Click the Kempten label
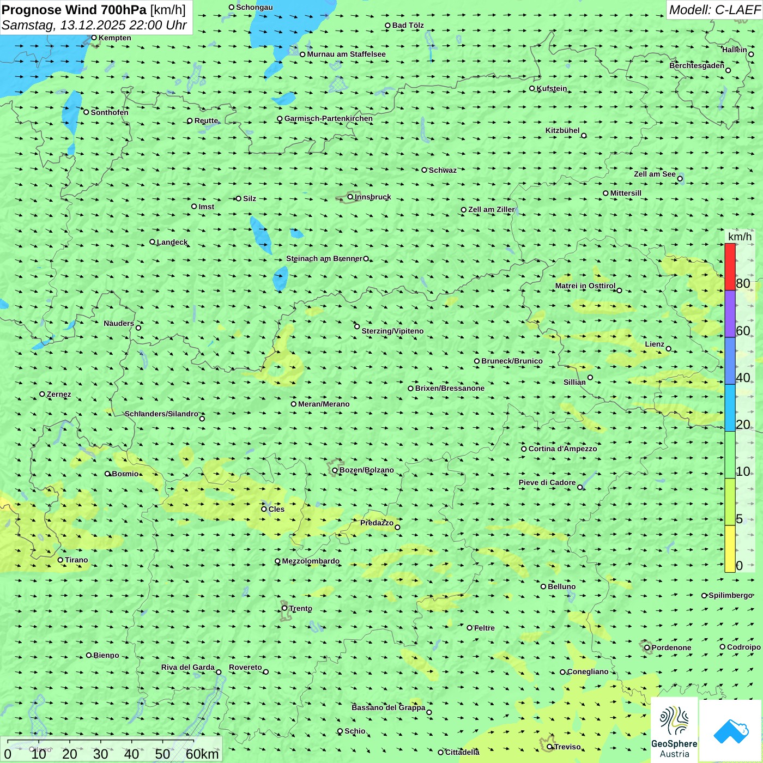The image size is (763, 763). [x=115, y=38]
